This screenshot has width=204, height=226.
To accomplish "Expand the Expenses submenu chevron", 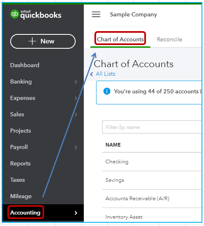I will click(76, 98).
